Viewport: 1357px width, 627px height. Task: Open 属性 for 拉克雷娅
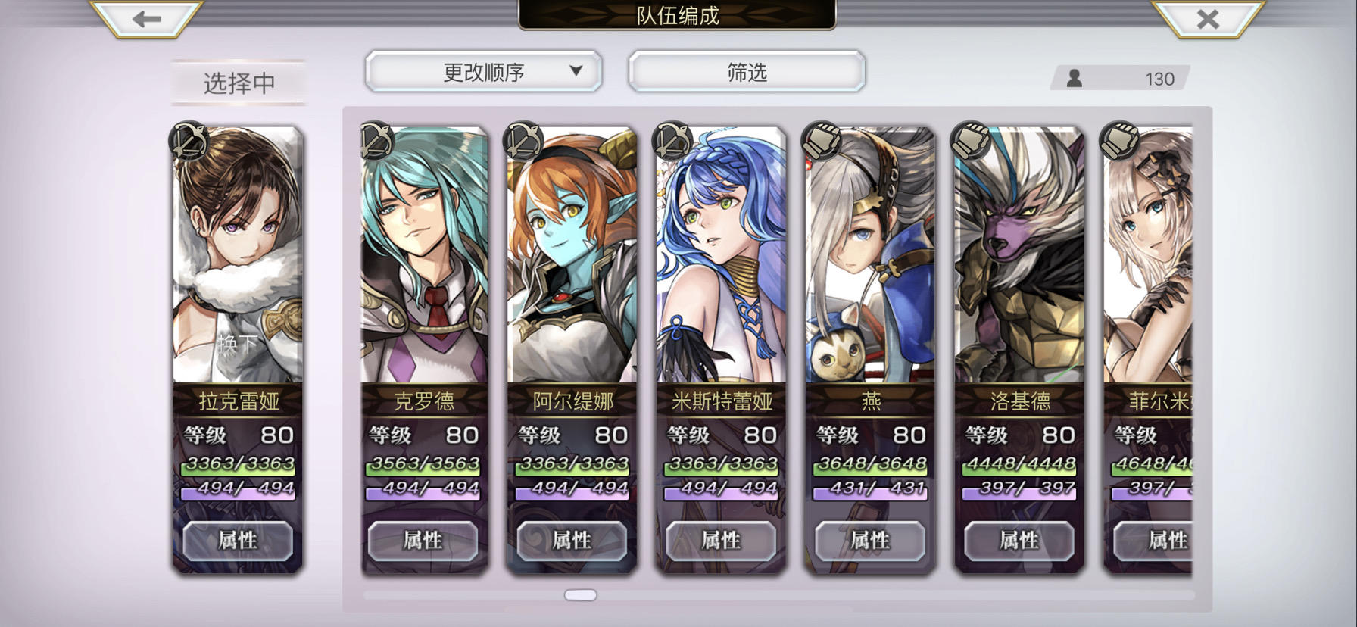coord(238,540)
